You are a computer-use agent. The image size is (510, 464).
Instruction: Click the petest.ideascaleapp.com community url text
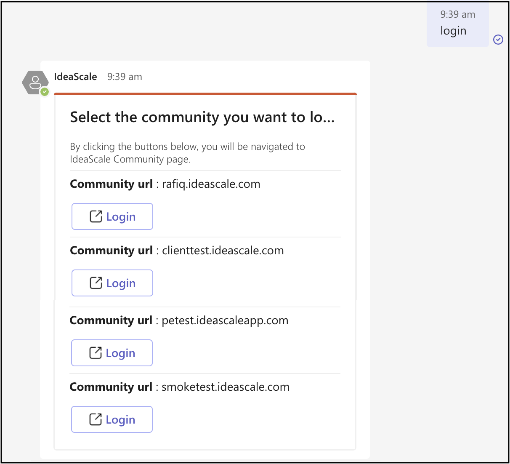click(225, 320)
